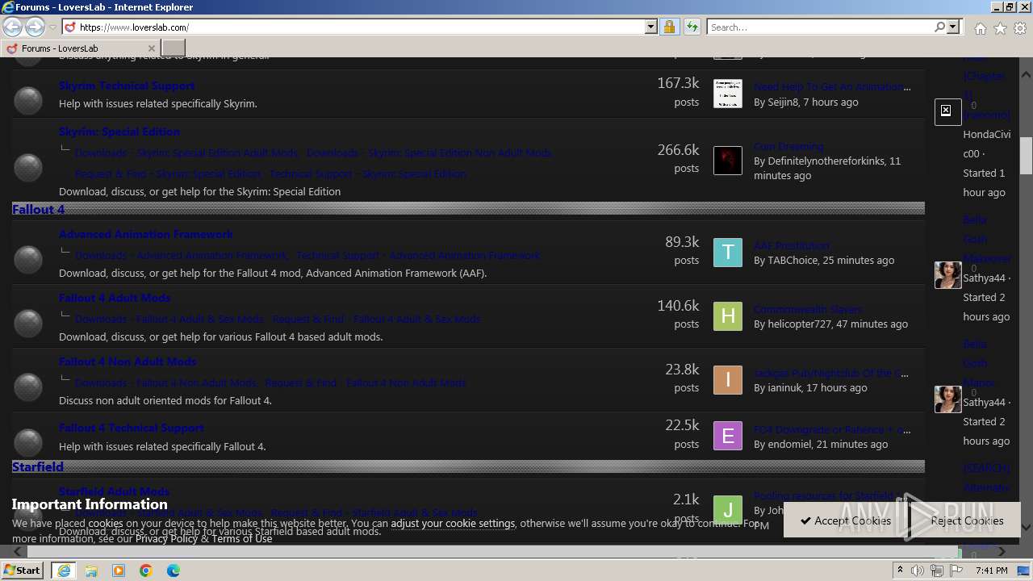The height and width of the screenshot is (581, 1033).
Task: Launch Chrome from the taskbar
Action: pos(146,571)
